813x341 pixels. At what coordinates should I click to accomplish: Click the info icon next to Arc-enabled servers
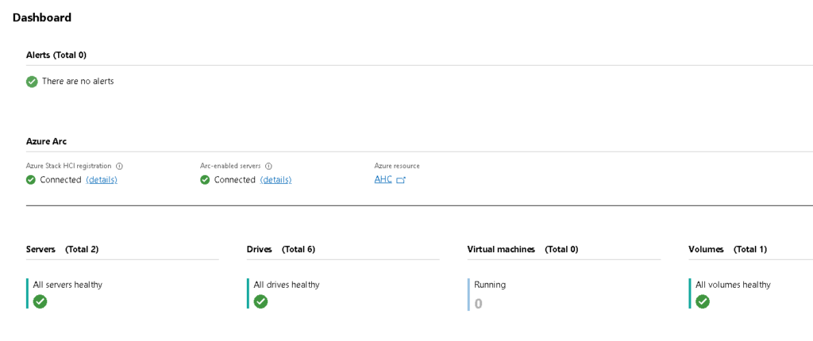tap(268, 167)
